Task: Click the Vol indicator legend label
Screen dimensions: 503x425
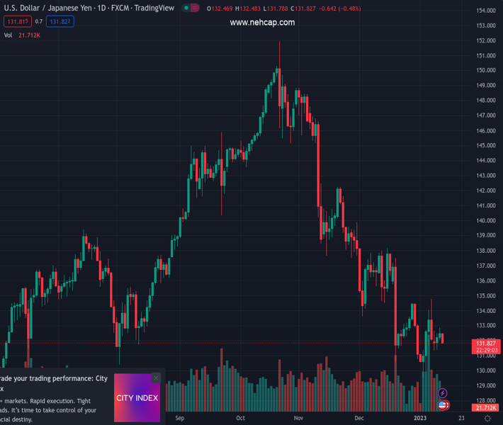Action: click(8, 35)
